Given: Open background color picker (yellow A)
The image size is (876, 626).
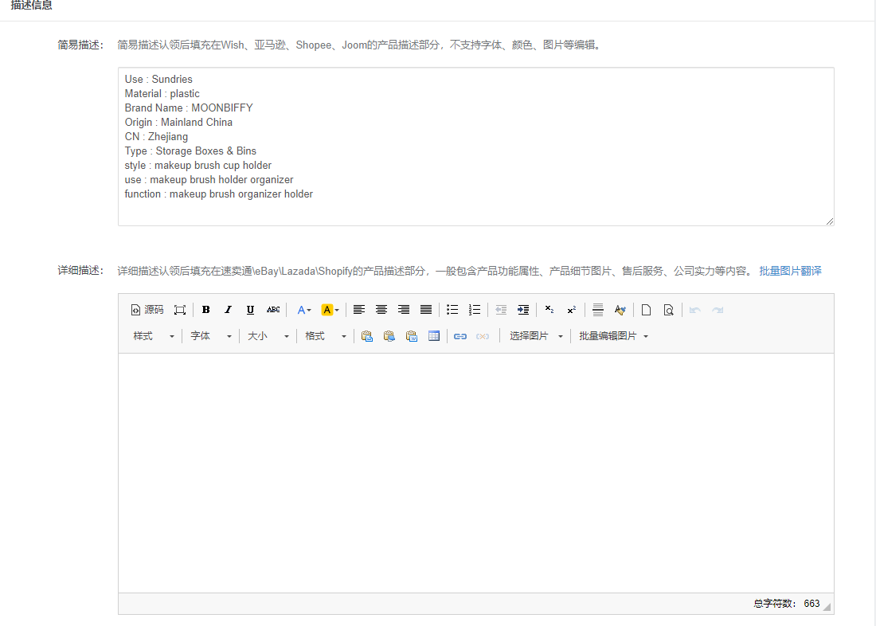Looking at the screenshot, I should (x=330, y=310).
